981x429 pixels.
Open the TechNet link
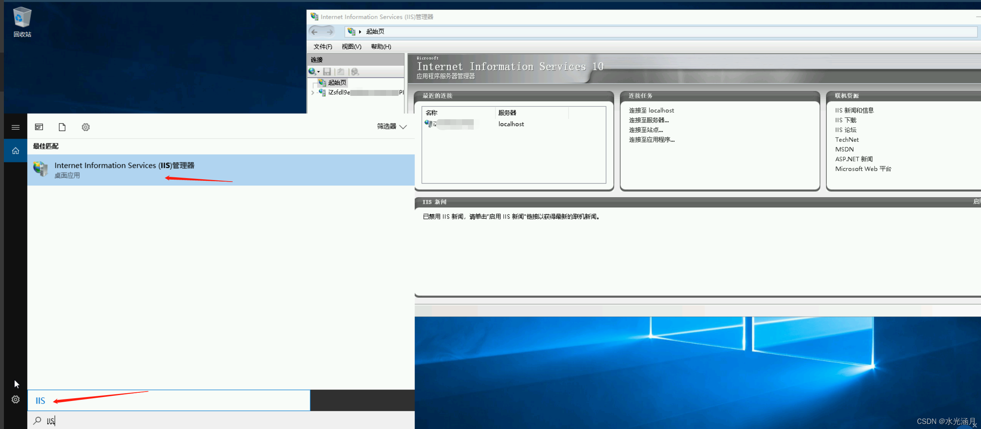[846, 139]
